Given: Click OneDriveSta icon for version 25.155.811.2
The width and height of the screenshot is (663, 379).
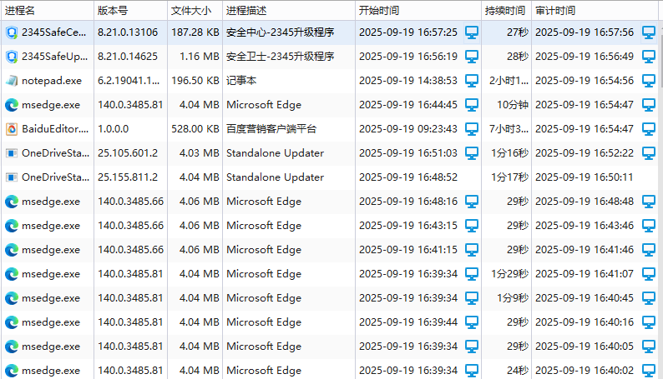Looking at the screenshot, I should coord(12,177).
